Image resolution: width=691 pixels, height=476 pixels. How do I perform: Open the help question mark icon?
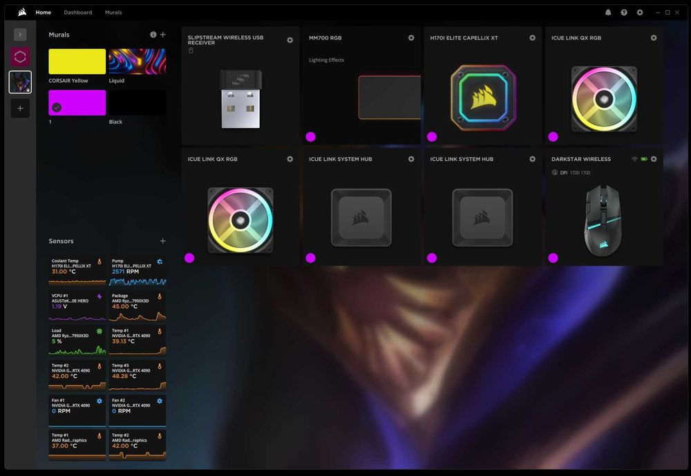click(624, 12)
